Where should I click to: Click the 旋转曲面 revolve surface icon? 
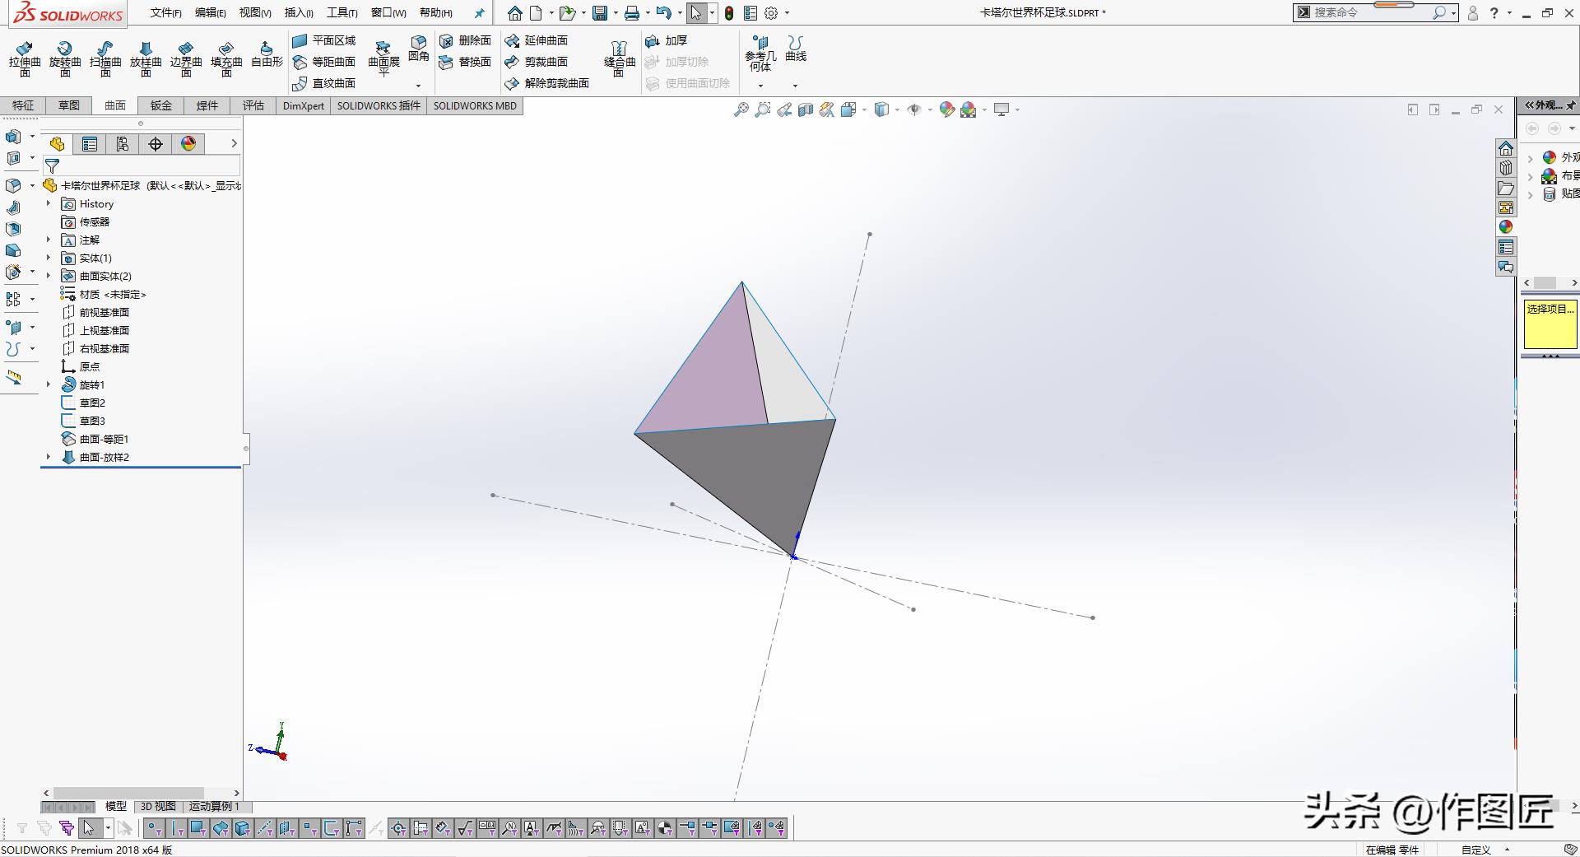point(65,58)
